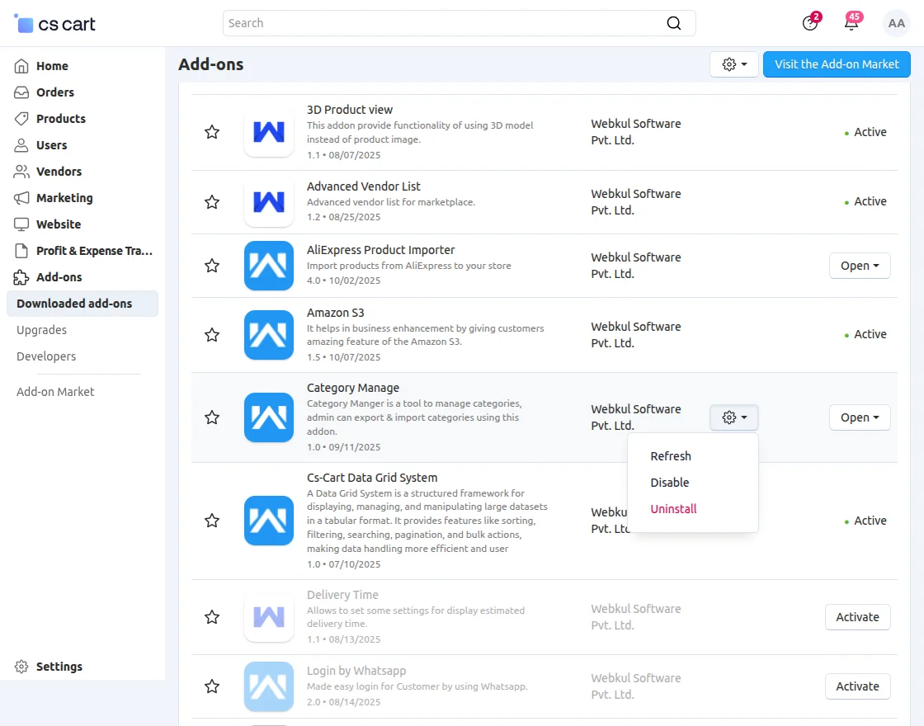Select Uninstall from the context menu

tap(673, 509)
